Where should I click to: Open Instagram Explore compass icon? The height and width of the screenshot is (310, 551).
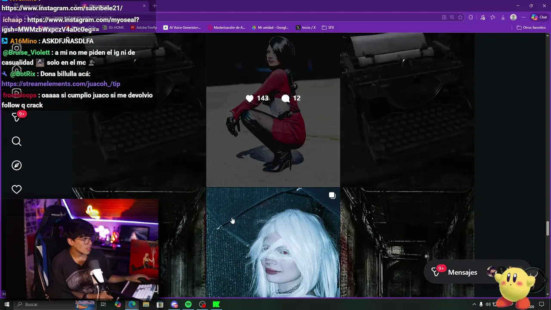point(16,165)
